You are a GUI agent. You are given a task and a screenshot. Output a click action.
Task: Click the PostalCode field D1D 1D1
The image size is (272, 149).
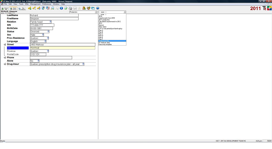(38, 54)
